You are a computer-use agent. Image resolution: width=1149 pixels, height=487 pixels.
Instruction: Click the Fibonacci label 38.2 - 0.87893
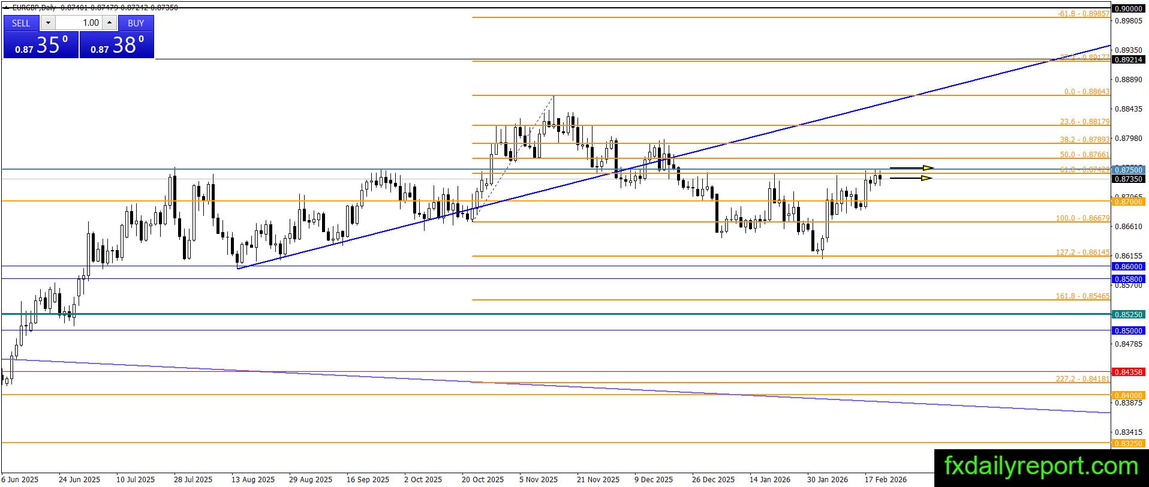(x=1085, y=140)
